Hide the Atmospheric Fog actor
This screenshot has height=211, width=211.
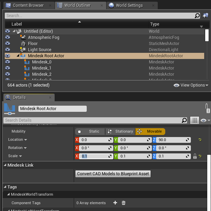pos(8,37)
